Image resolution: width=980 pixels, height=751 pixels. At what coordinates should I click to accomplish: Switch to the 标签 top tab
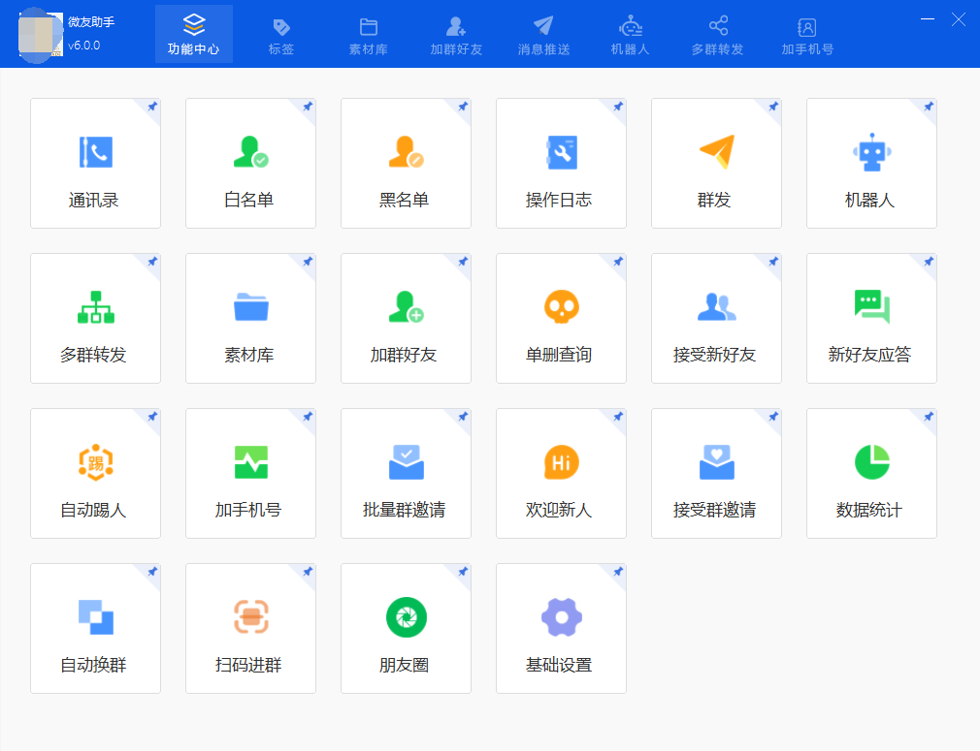pos(281,34)
